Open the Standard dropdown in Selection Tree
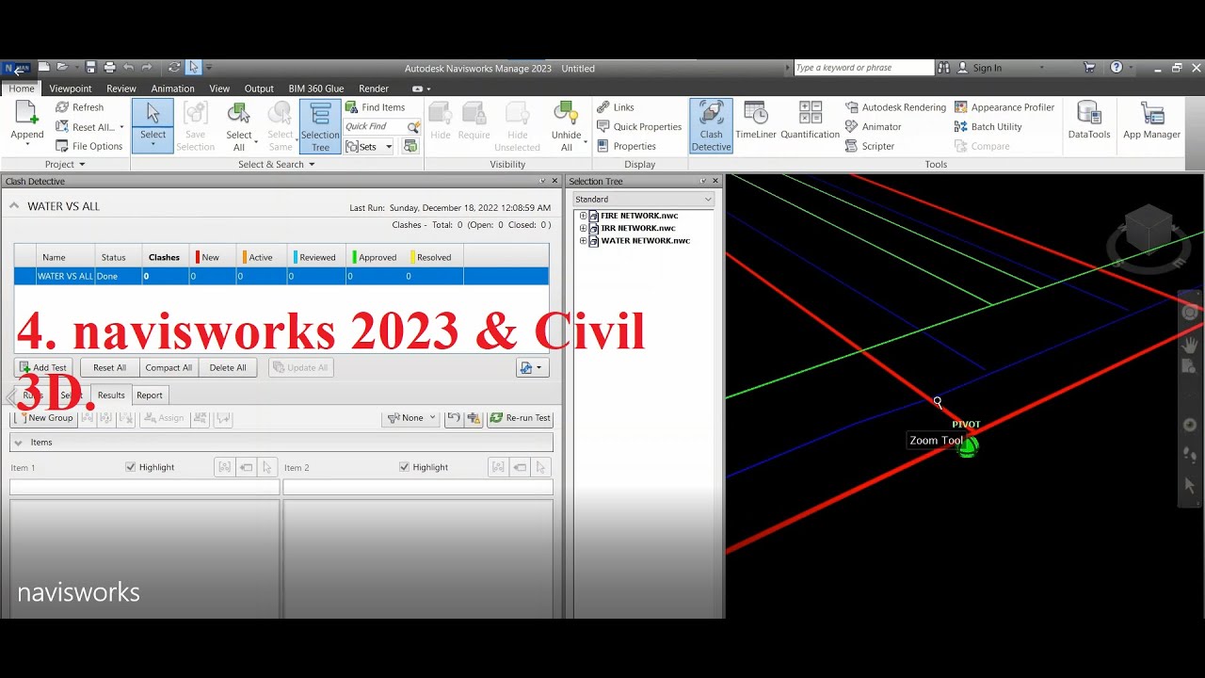This screenshot has width=1205, height=678. point(643,200)
